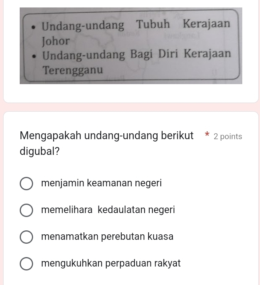Mark the 'mengukuhkan perpaduan rakyat' radio button

point(26,264)
